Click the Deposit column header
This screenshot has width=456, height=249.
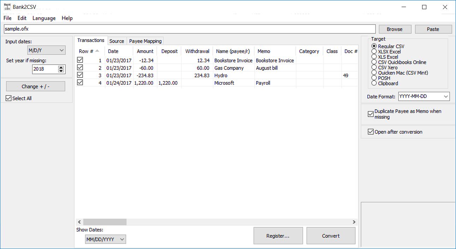[x=169, y=51]
